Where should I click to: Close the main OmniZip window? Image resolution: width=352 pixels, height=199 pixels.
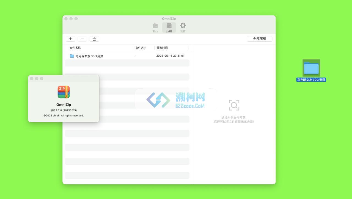[66, 19]
